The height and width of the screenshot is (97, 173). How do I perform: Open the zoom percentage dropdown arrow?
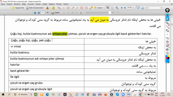pos(133,8)
